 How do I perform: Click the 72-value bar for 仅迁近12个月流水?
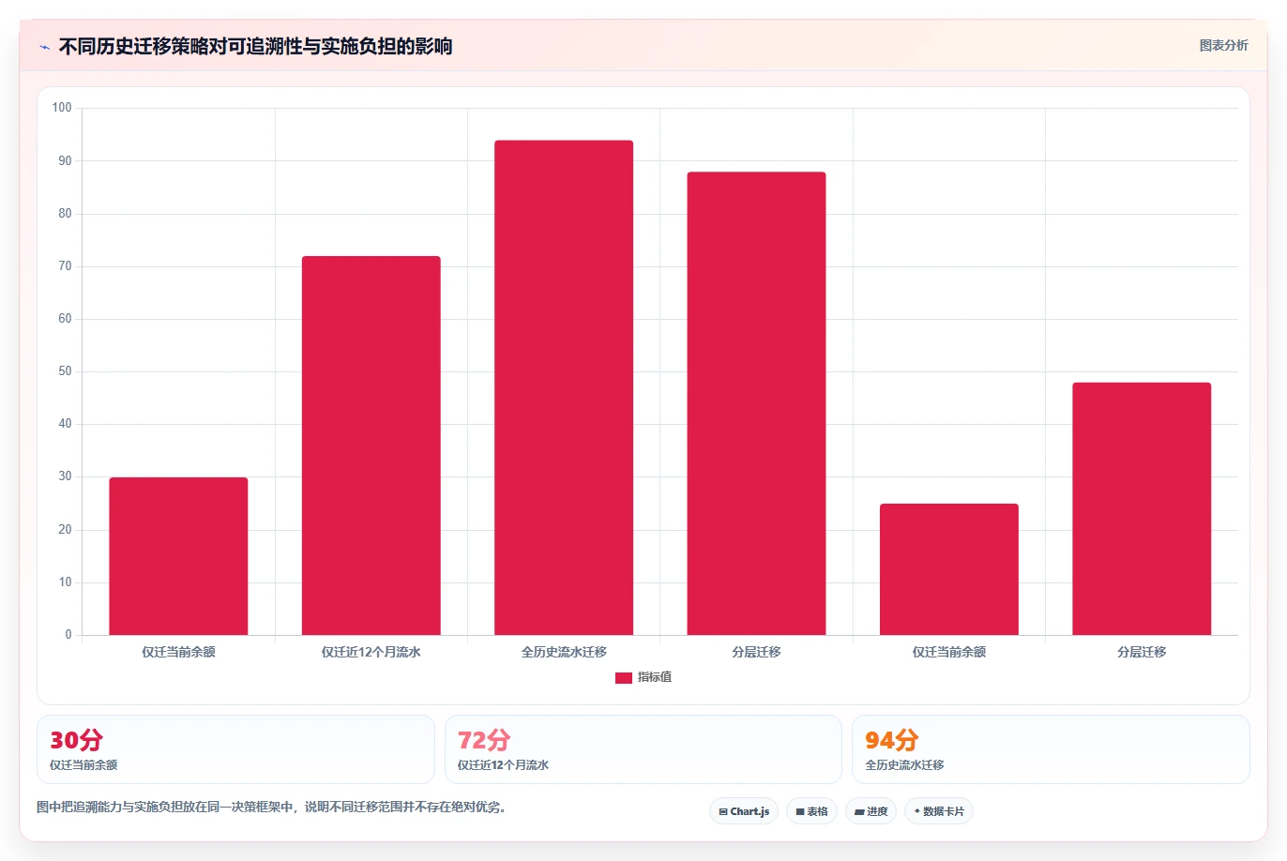(x=371, y=446)
